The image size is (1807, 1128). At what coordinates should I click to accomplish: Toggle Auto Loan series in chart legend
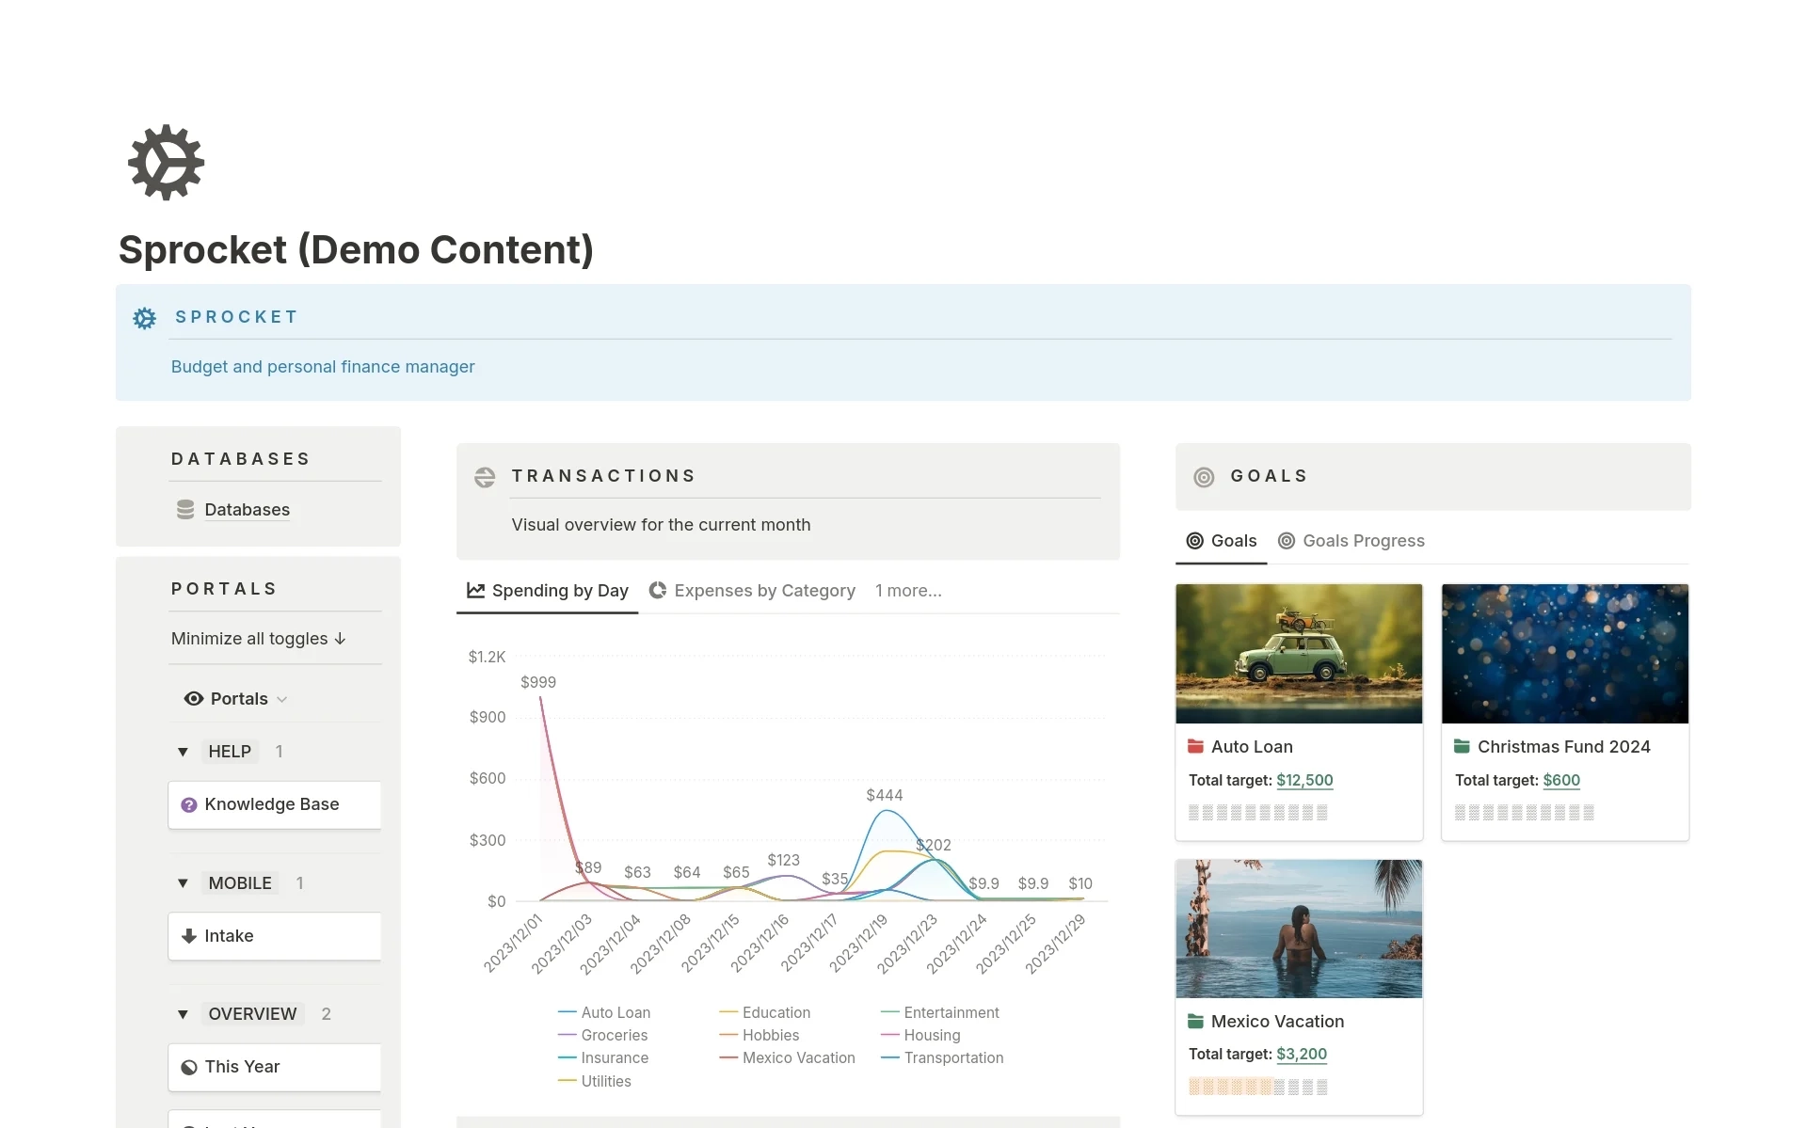[x=604, y=1013]
